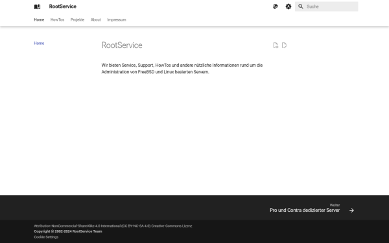Open the Impressum tab
The image size is (389, 243).
[117, 19]
